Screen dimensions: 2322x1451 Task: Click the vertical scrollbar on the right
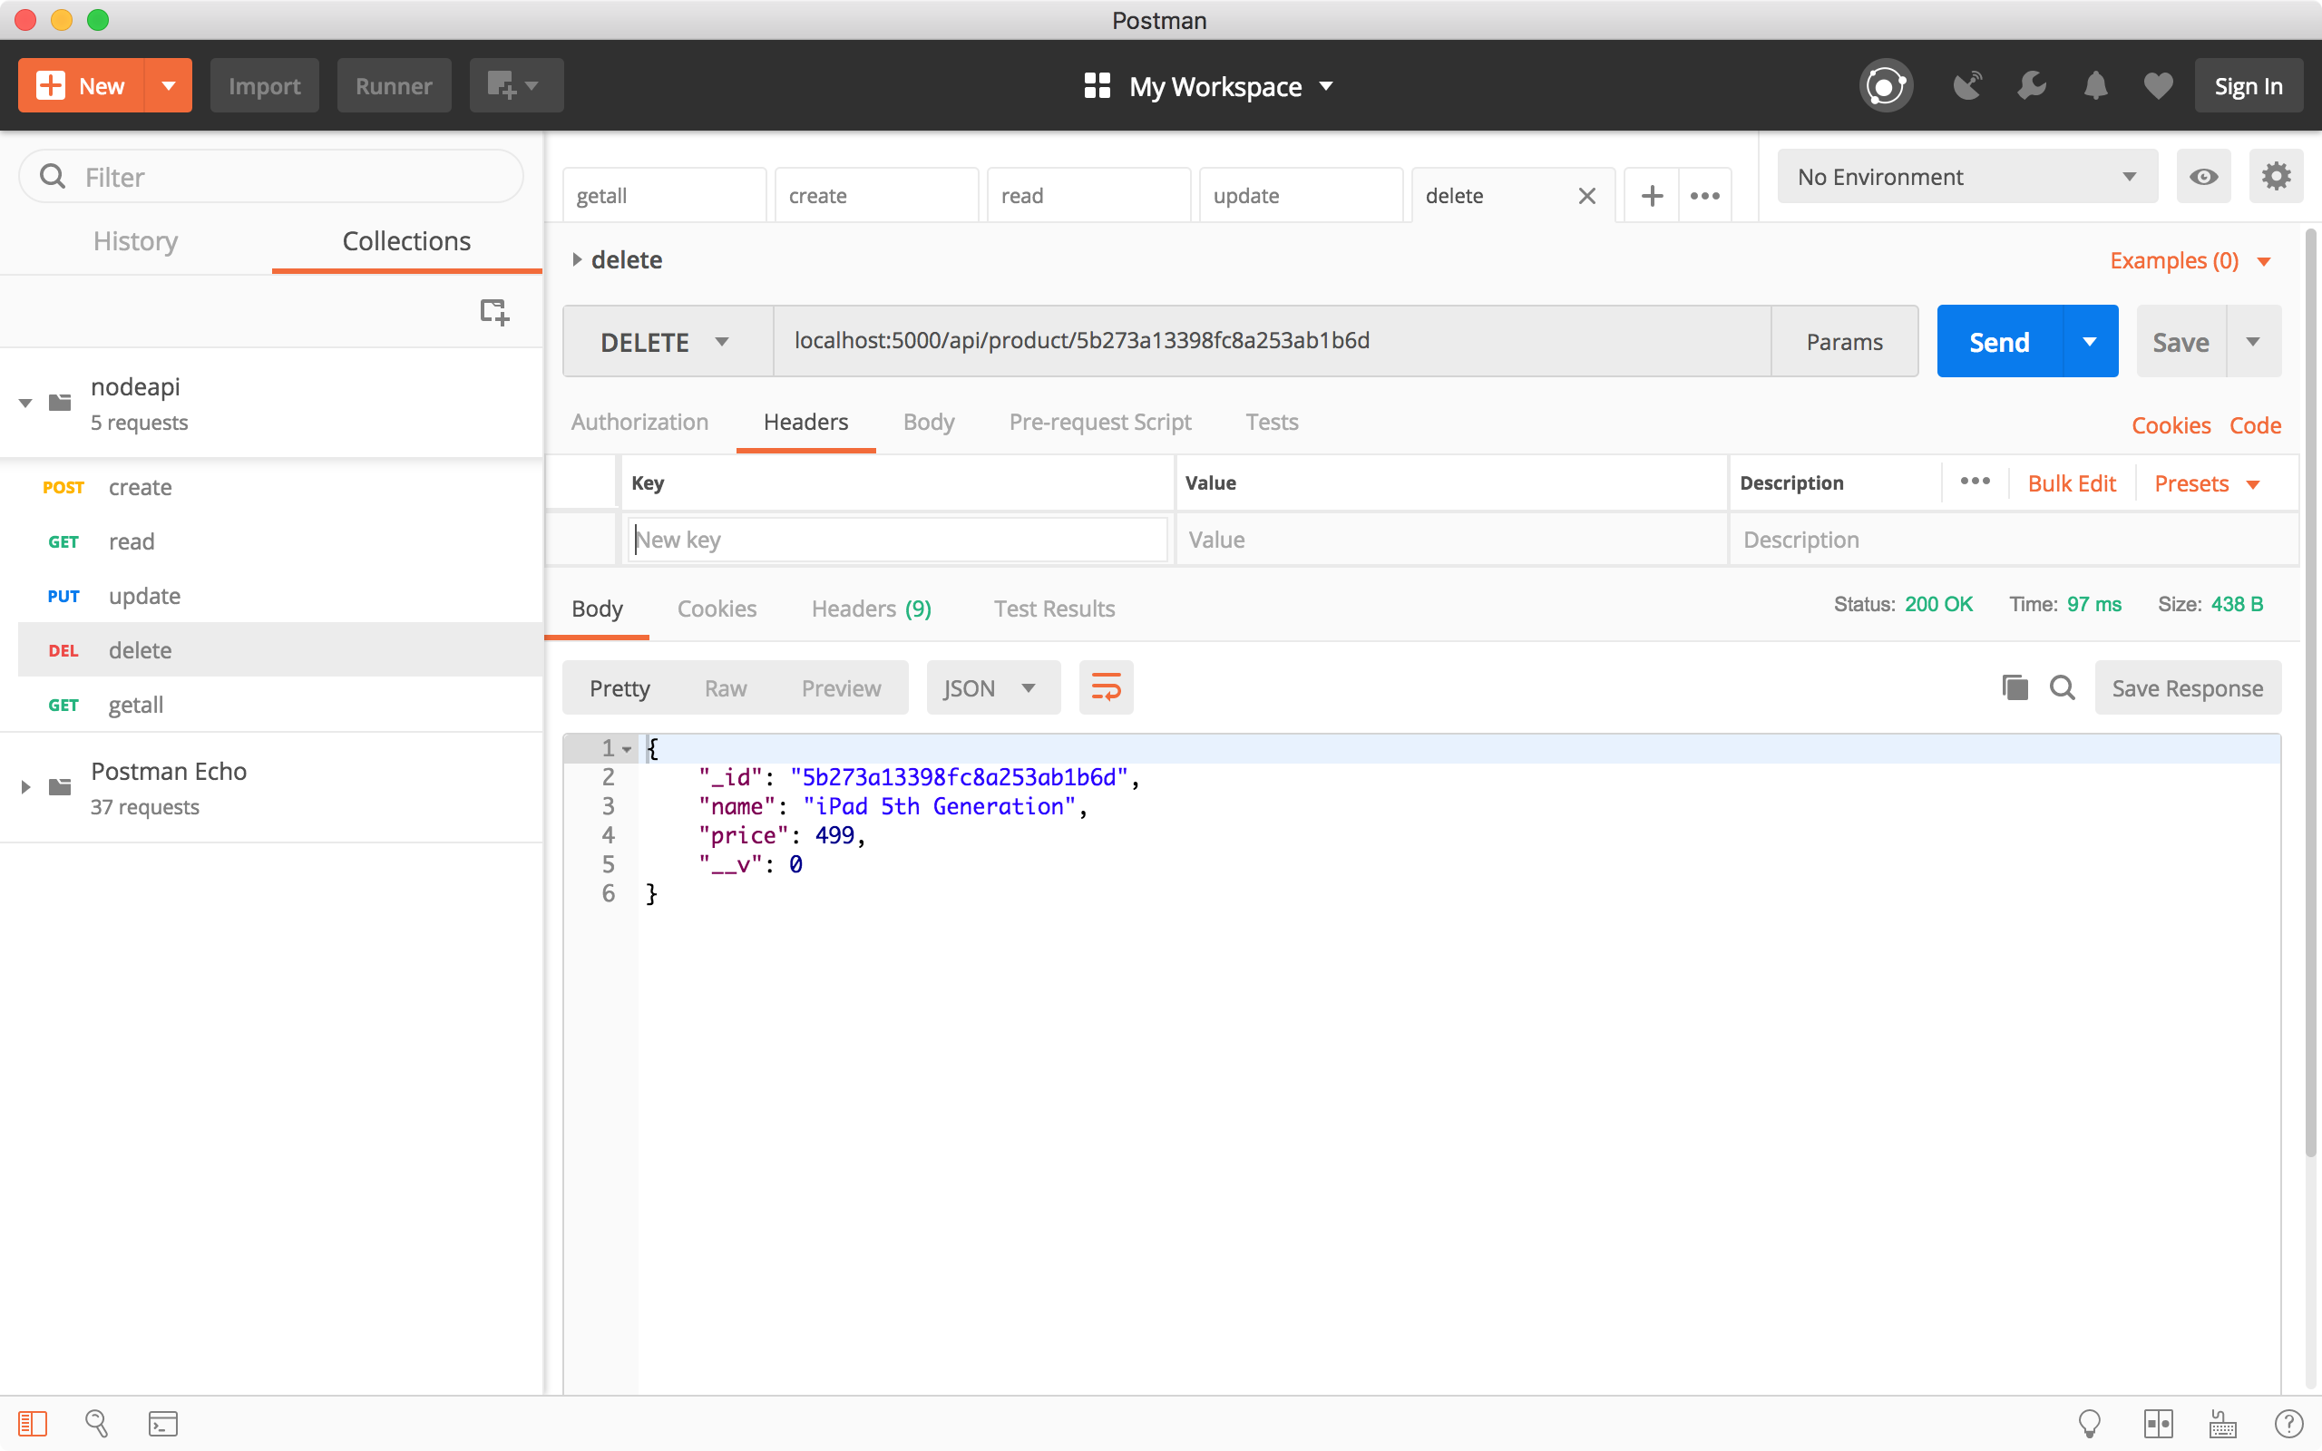coord(2310,691)
